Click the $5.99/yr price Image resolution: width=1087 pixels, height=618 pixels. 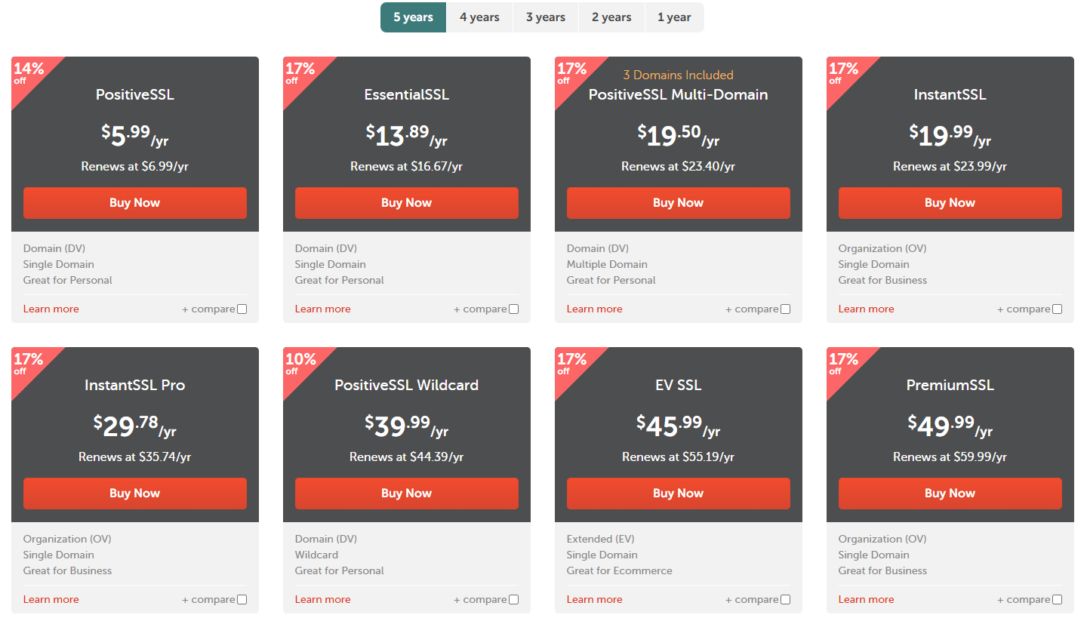pos(135,136)
